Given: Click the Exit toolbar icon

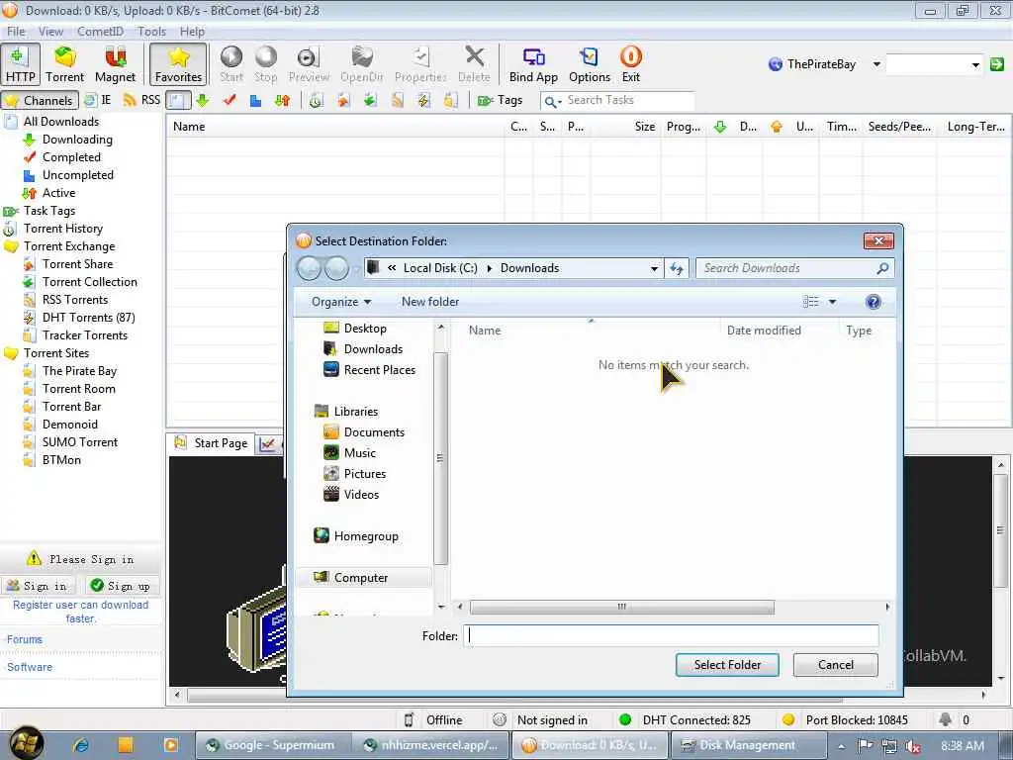Looking at the screenshot, I should pos(630,64).
